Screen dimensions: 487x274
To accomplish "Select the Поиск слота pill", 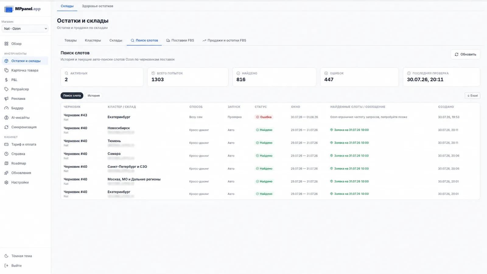I will point(72,96).
